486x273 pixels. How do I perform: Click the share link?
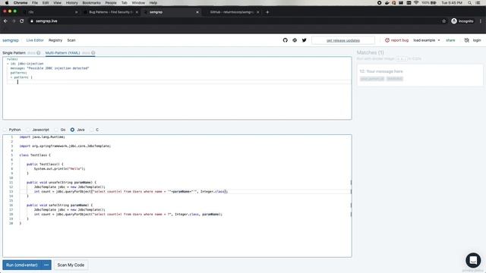point(450,40)
